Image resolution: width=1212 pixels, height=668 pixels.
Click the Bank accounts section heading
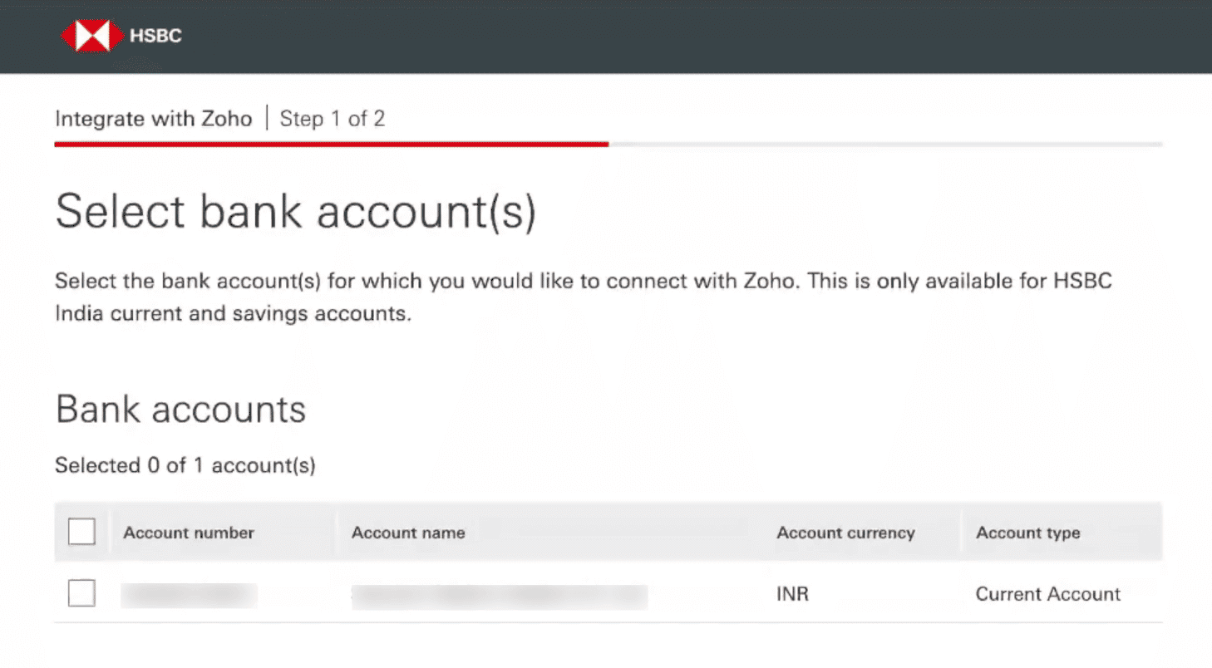tap(180, 409)
